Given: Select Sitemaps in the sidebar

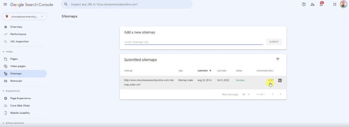Looking at the screenshot, I should [24, 73].
